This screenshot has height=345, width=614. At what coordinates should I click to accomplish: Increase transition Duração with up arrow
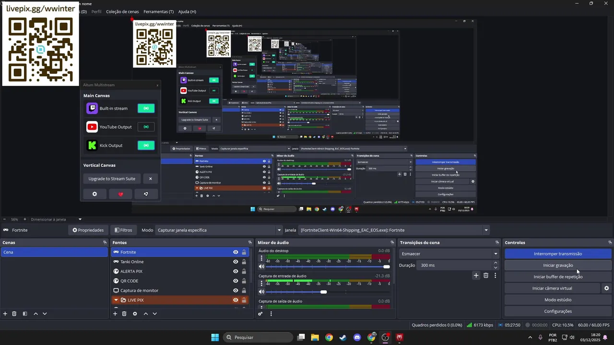click(x=496, y=263)
